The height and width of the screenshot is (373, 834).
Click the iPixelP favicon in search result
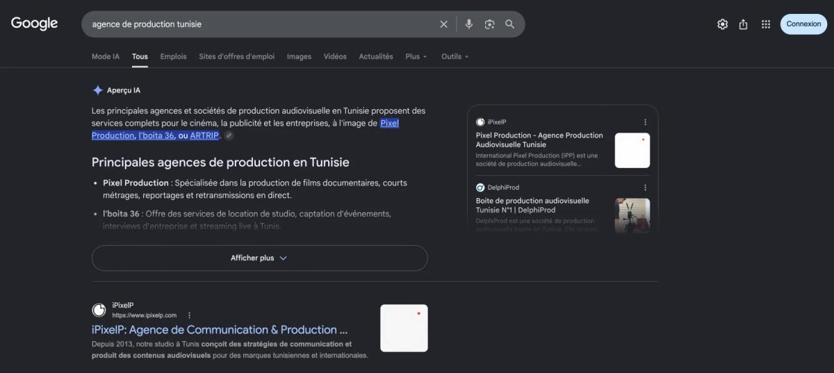tap(99, 310)
